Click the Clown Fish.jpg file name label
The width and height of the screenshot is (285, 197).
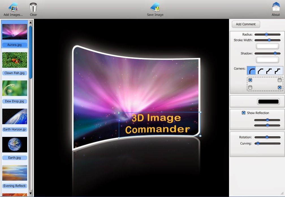click(14, 73)
